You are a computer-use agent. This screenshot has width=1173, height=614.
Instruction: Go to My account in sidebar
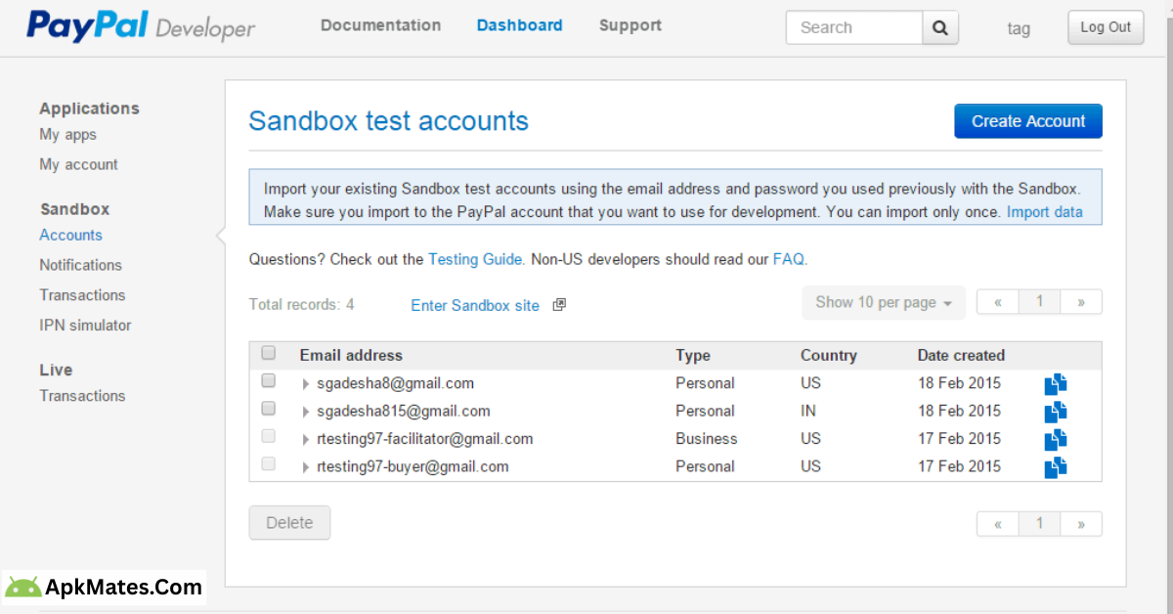78,164
